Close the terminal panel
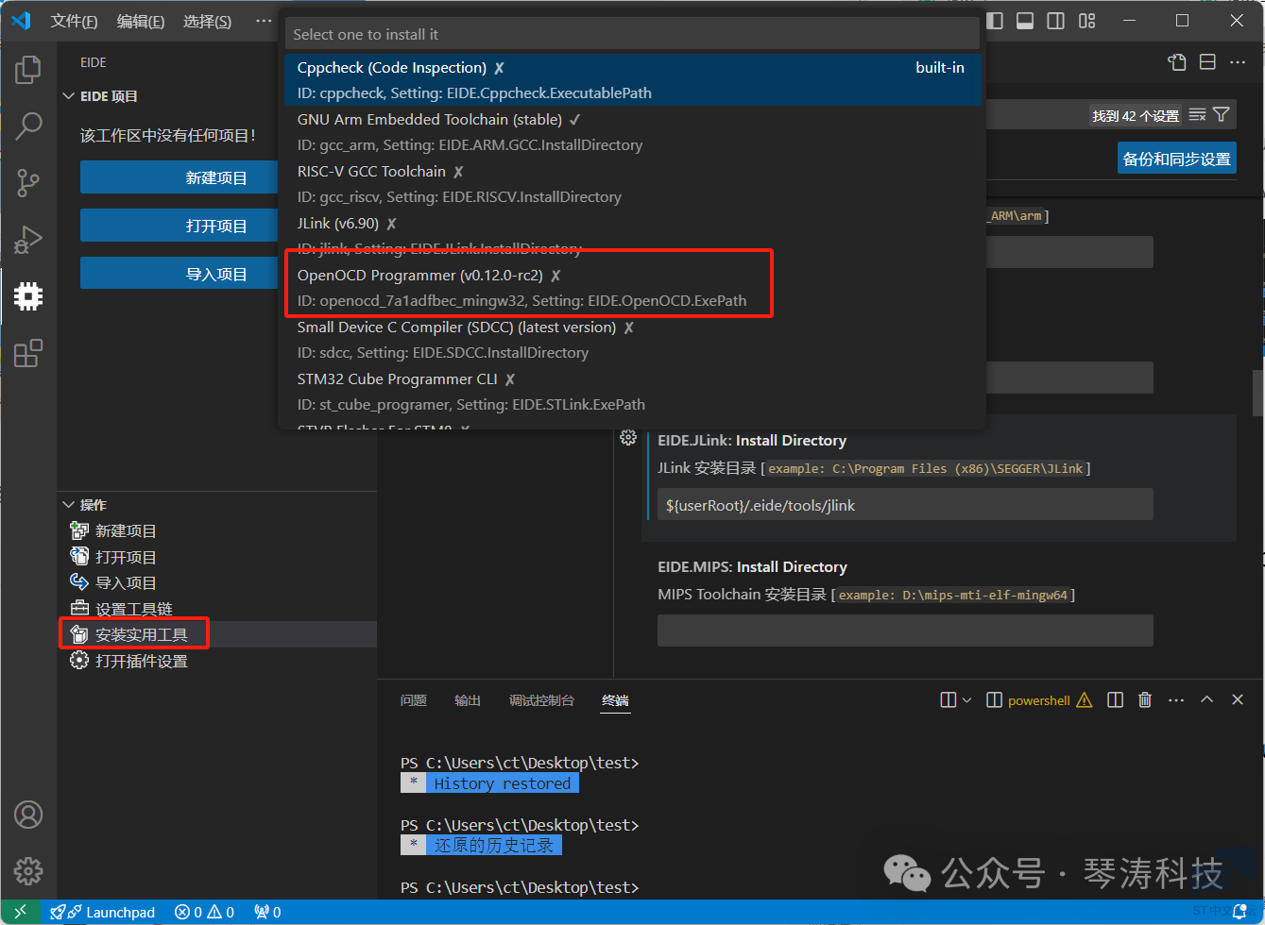This screenshot has width=1265, height=925. click(1238, 699)
